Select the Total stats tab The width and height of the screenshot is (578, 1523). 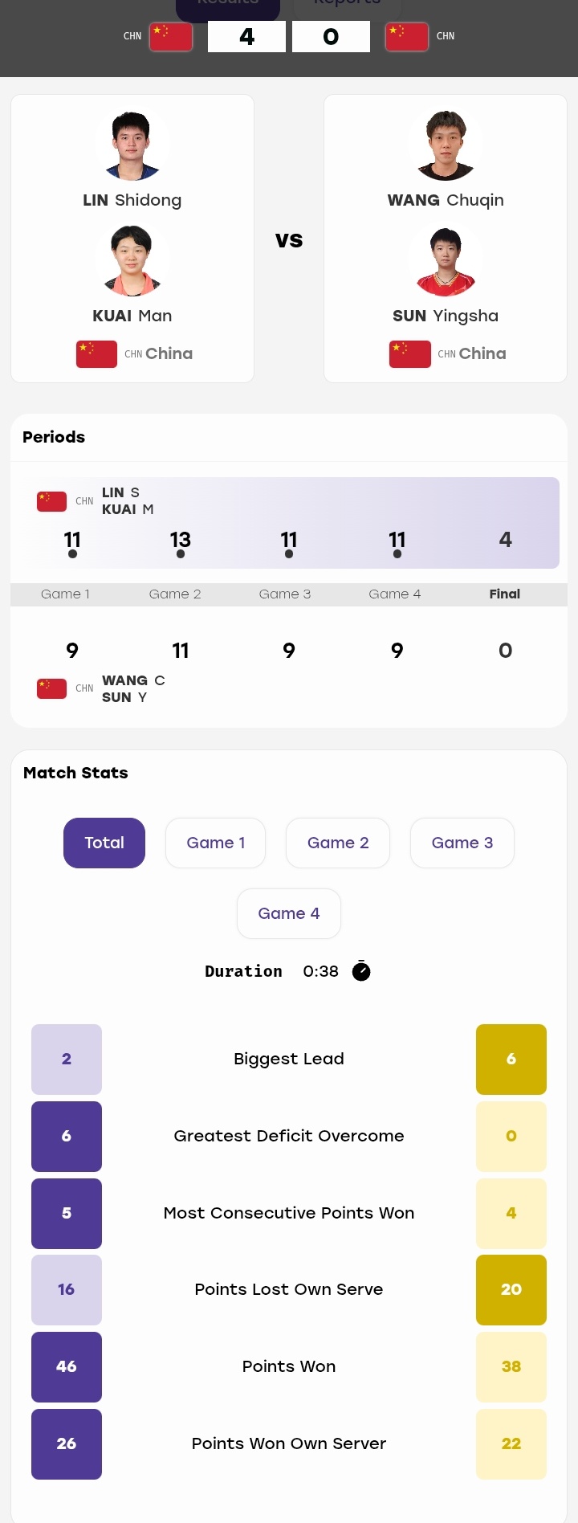[104, 843]
